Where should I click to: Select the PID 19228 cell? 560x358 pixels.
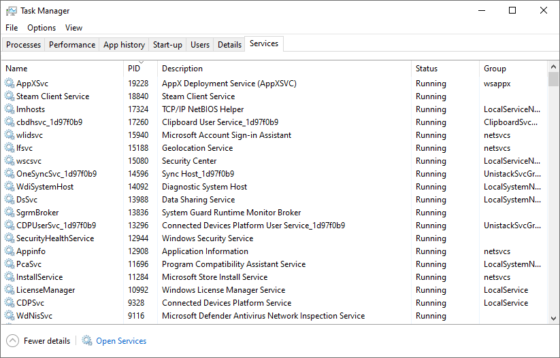point(138,84)
